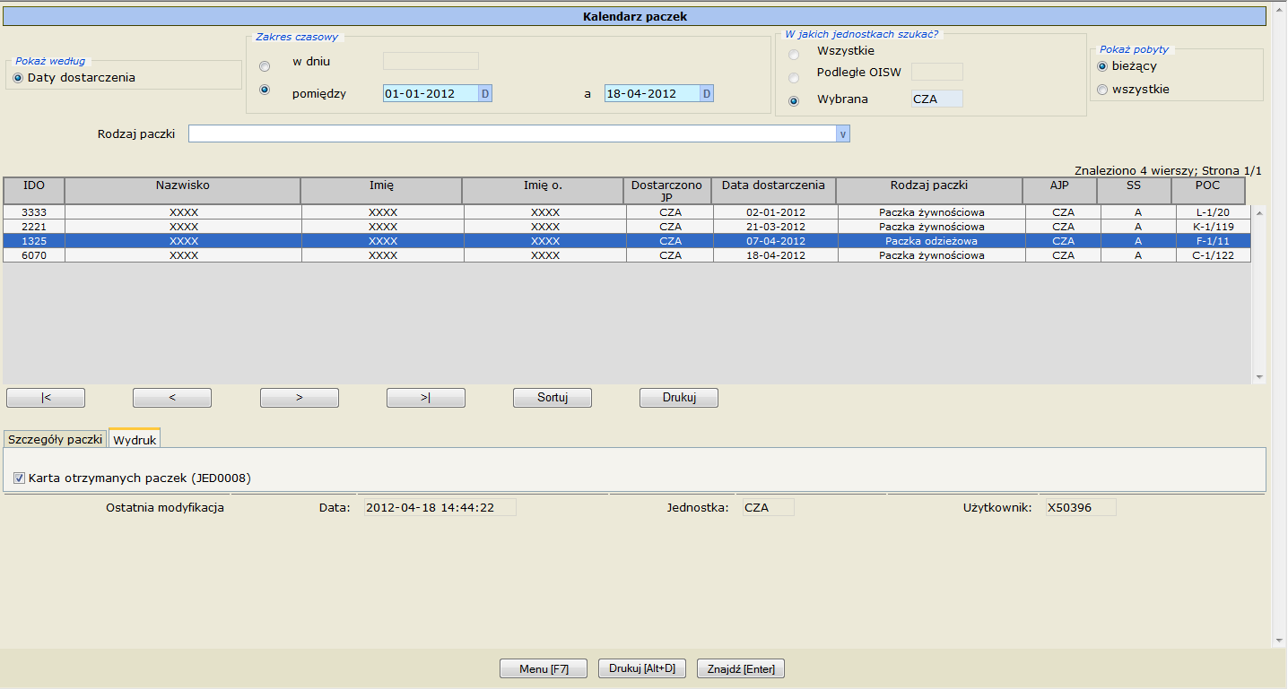Go to previous page with < button
The image size is (1288, 689).
pyautogui.click(x=172, y=398)
